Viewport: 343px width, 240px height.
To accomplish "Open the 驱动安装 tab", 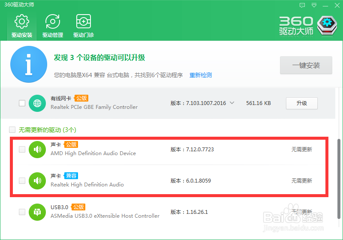I will point(22,26).
